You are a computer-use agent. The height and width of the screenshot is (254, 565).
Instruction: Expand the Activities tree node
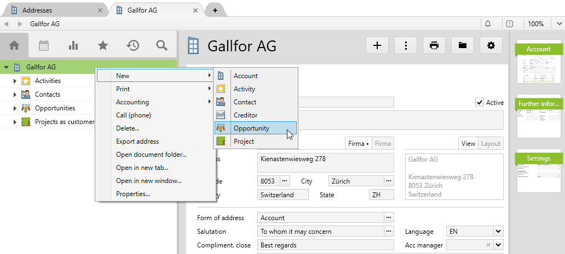coord(15,81)
